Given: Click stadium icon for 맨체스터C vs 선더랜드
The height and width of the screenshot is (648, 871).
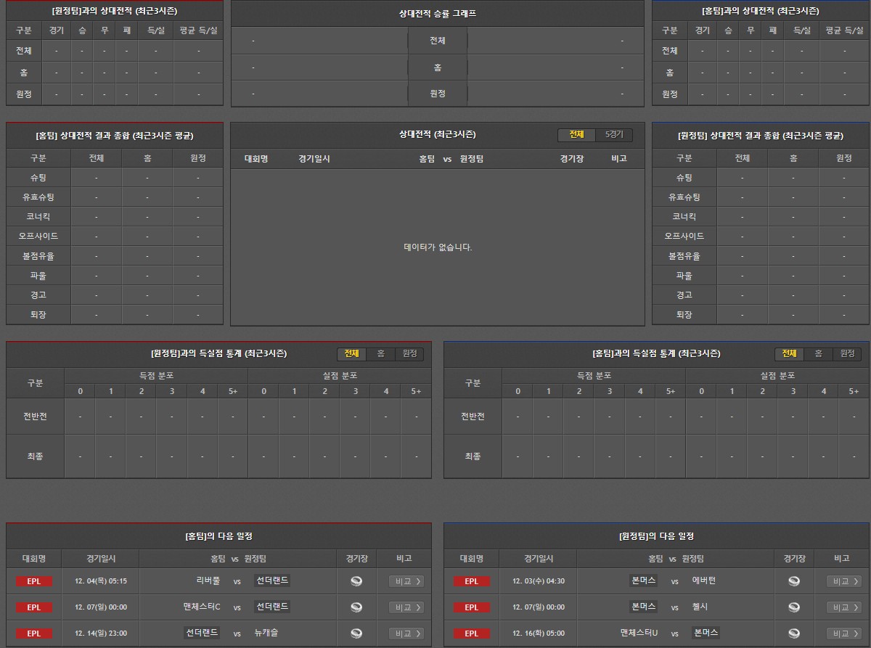Looking at the screenshot, I should click(356, 607).
